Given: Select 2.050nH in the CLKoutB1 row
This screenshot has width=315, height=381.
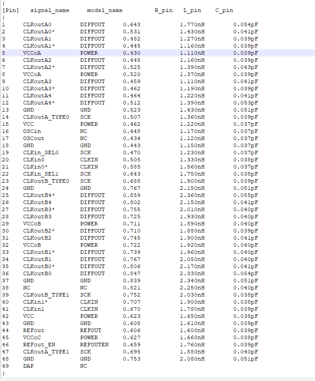Looking at the screenshot, I should pyautogui.click(x=192, y=259).
